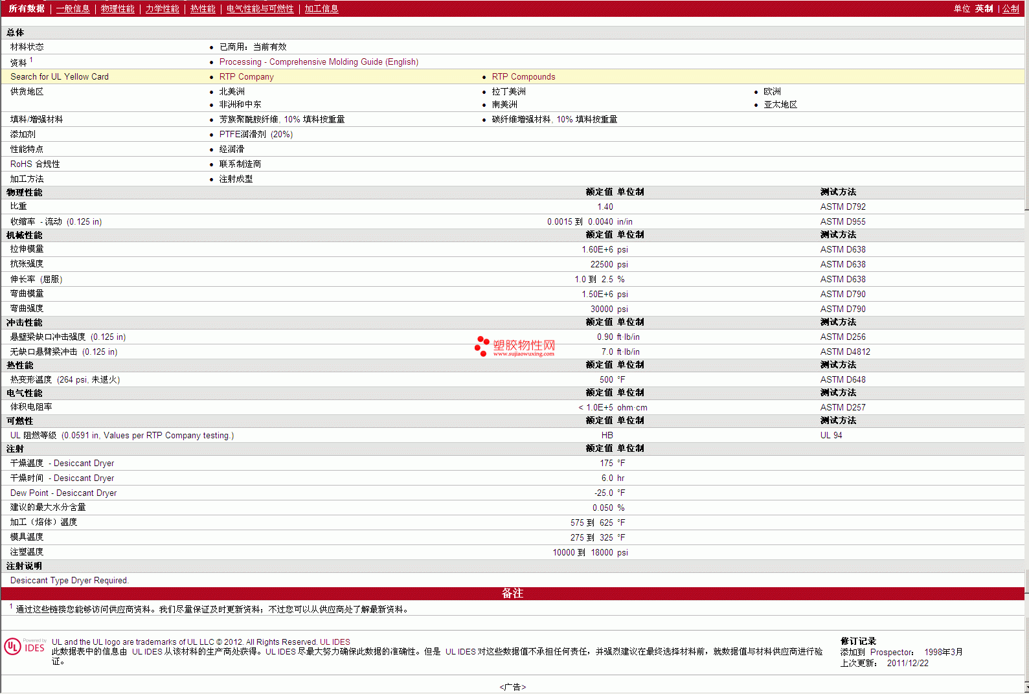Select the 英制 unit option

tap(984, 8)
